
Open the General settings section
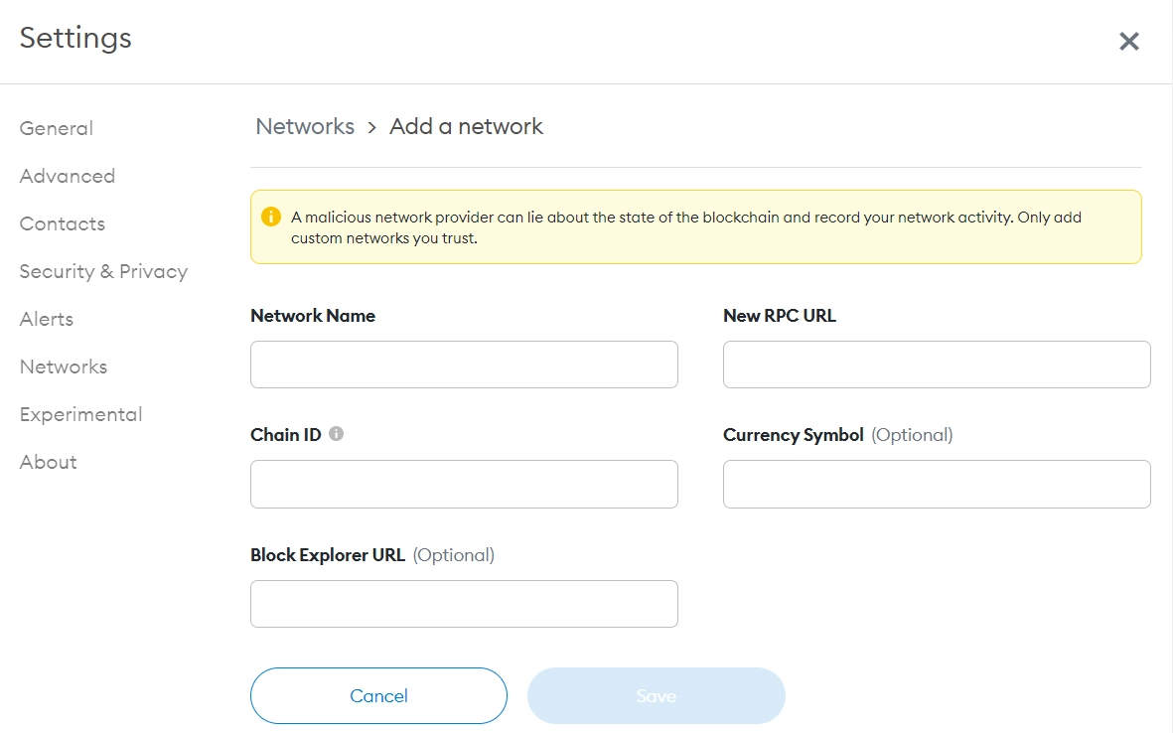tap(57, 128)
